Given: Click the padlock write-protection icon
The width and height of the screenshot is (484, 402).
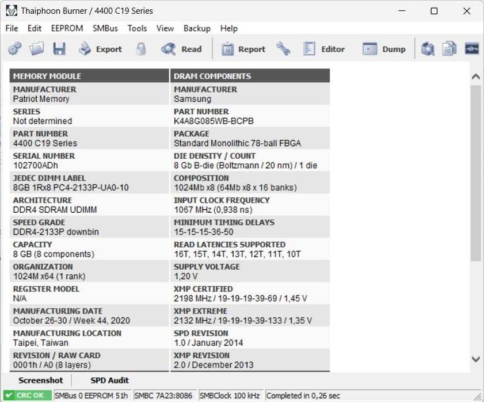Looking at the screenshot, I should (x=141, y=49).
